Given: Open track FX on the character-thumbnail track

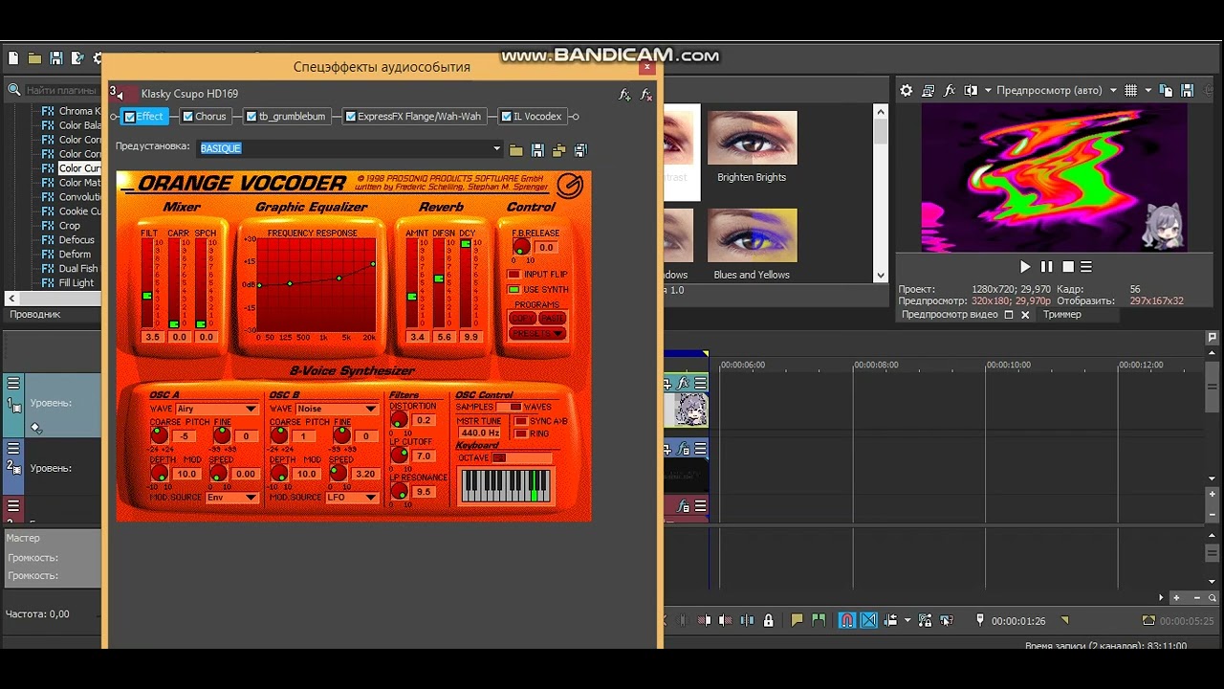Looking at the screenshot, I should (x=684, y=384).
